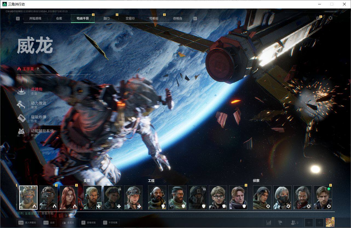Click the 虎蹲炮 skill name
Image resolution: width=351 pixels, height=228 pixels.
point(37,89)
